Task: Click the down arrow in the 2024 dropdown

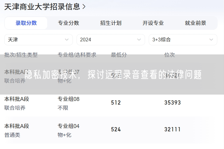Action: point(139,40)
